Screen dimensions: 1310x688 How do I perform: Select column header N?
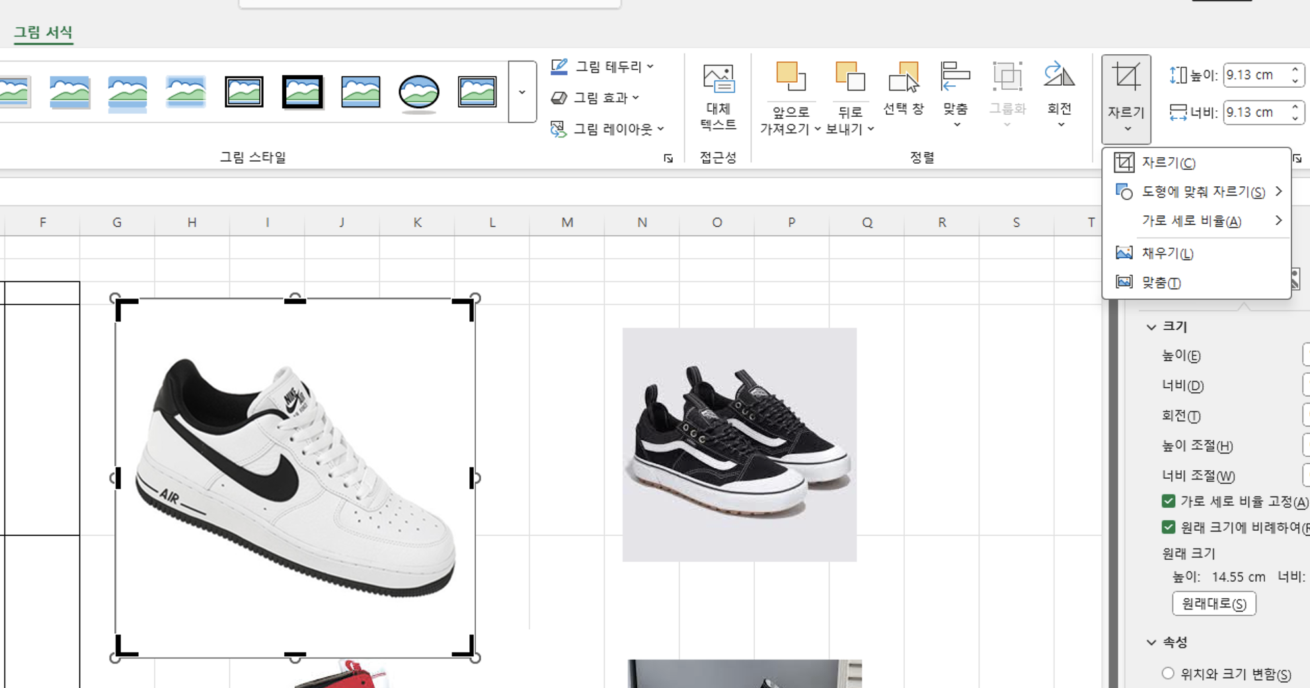642,223
